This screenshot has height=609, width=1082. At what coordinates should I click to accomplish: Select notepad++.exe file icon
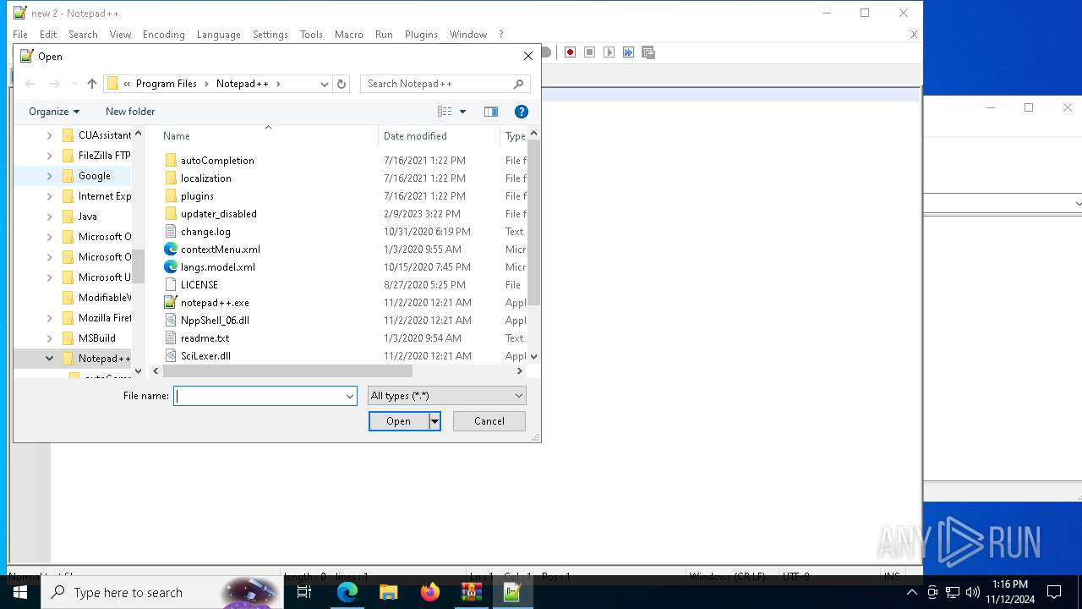(171, 303)
